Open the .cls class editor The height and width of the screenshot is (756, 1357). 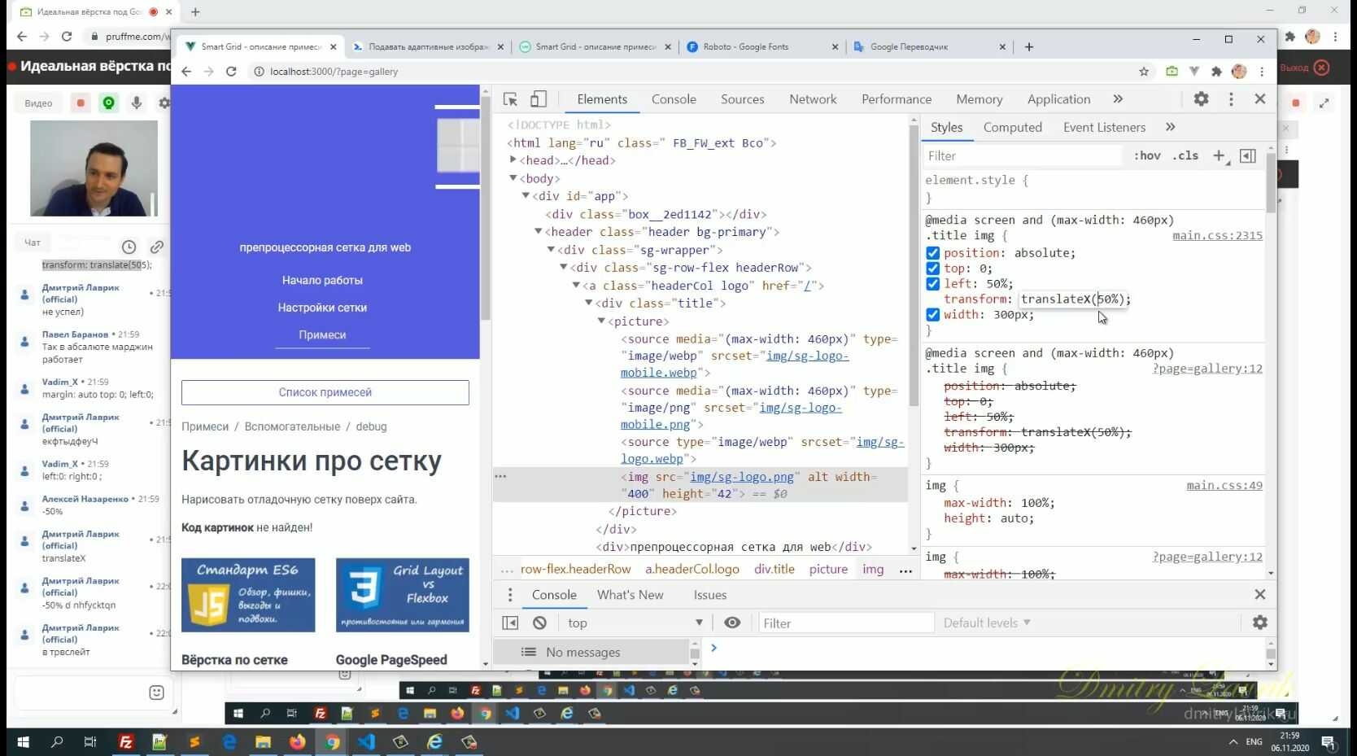(x=1185, y=155)
